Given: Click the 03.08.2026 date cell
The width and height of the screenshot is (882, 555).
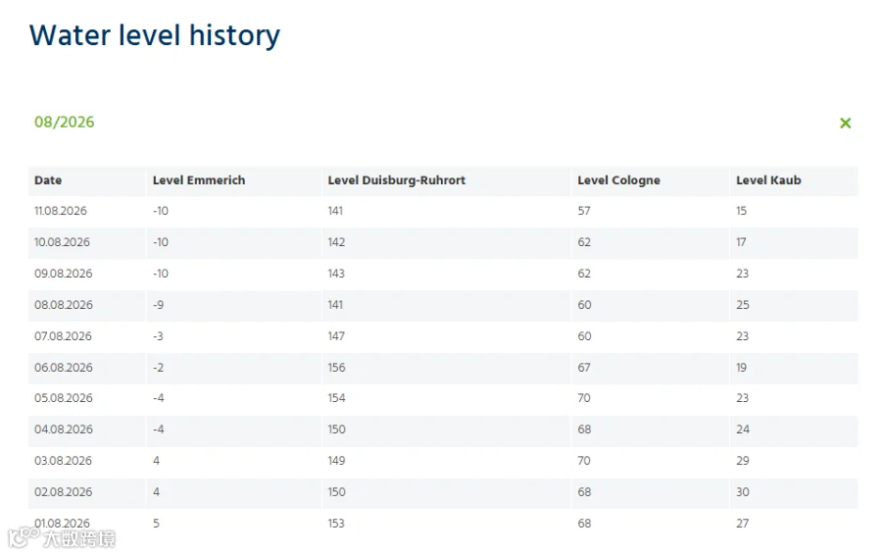Looking at the screenshot, I should (x=63, y=461).
